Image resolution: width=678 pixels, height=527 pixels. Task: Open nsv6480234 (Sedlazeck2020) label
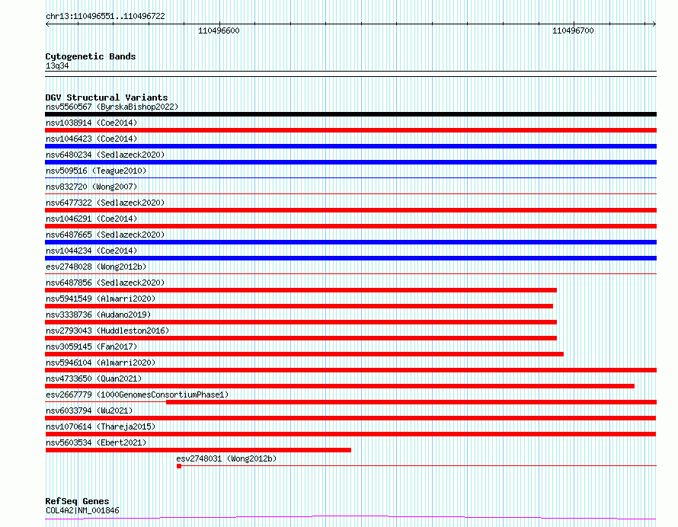tap(105, 155)
